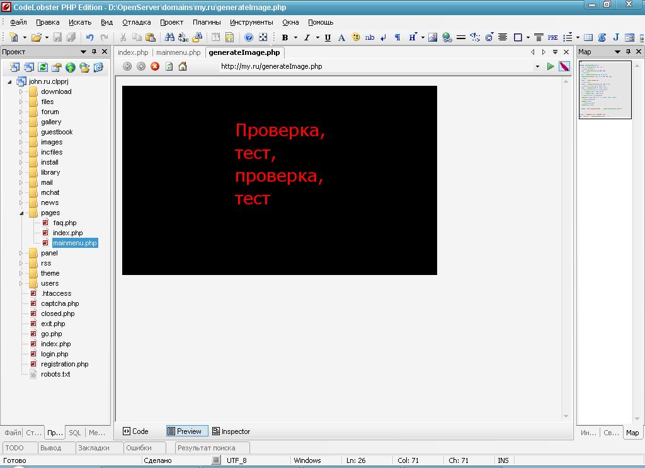Select captcha.php in the project tree
The width and height of the screenshot is (645, 468).
(60, 303)
